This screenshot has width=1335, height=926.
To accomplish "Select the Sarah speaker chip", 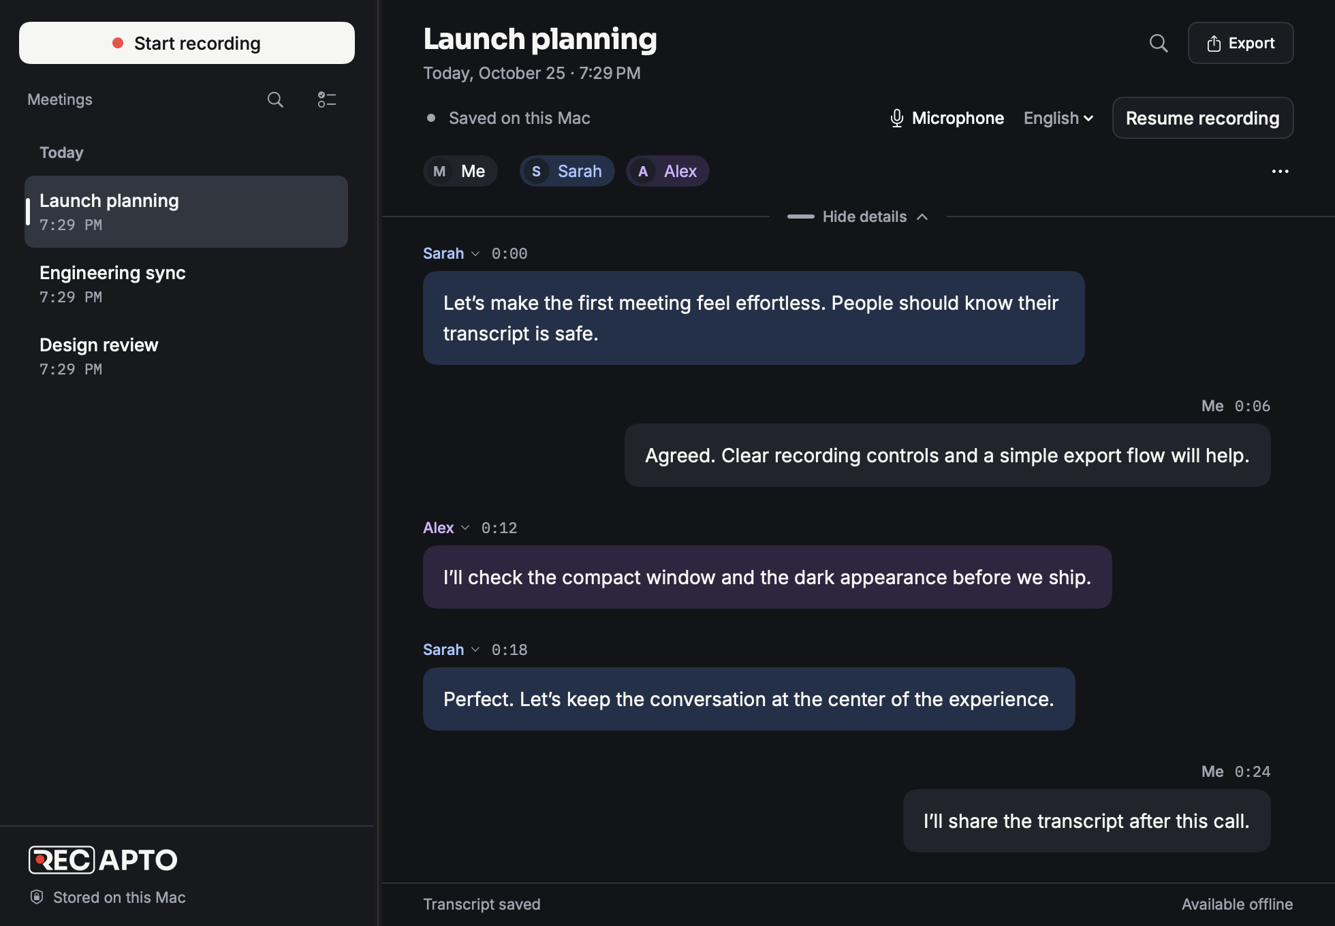I will point(567,171).
